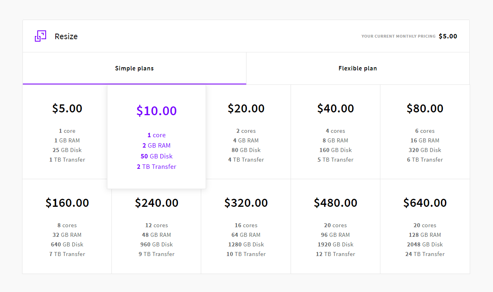Open the Flexible plan tab
This screenshot has width=493, height=292.
click(x=358, y=68)
